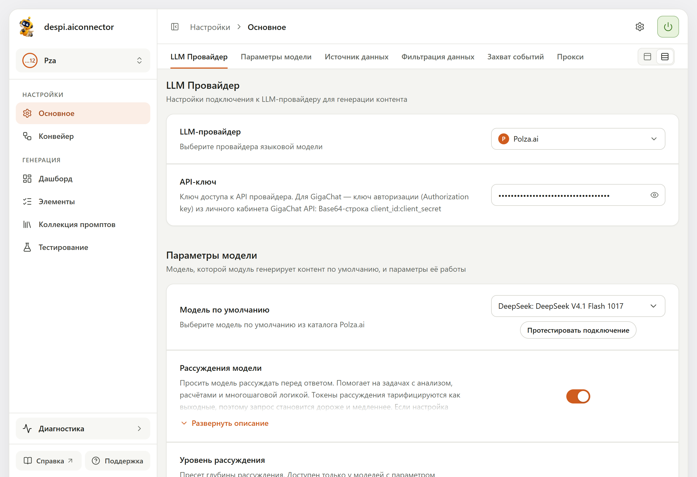Open the Конвейер section
The height and width of the screenshot is (477, 697).
pyautogui.click(x=83, y=136)
